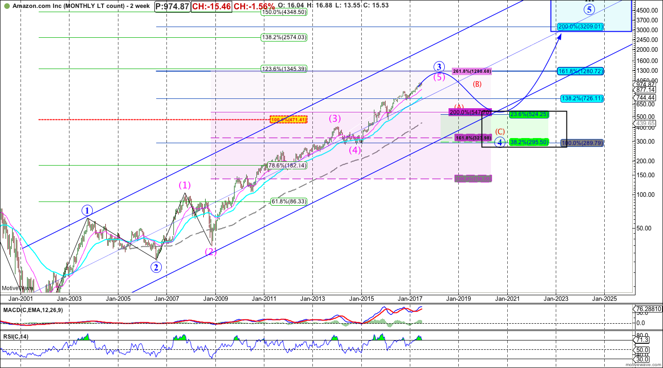Select the magenta wave (3) label
Image resolution: width=663 pixels, height=368 pixels.
336,118
